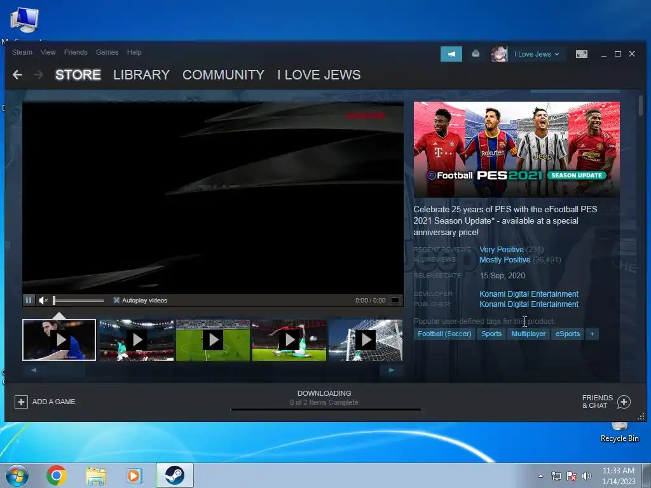Screen dimensions: 651x488
Task: Open Action Center flag tray icon
Action: [572, 476]
